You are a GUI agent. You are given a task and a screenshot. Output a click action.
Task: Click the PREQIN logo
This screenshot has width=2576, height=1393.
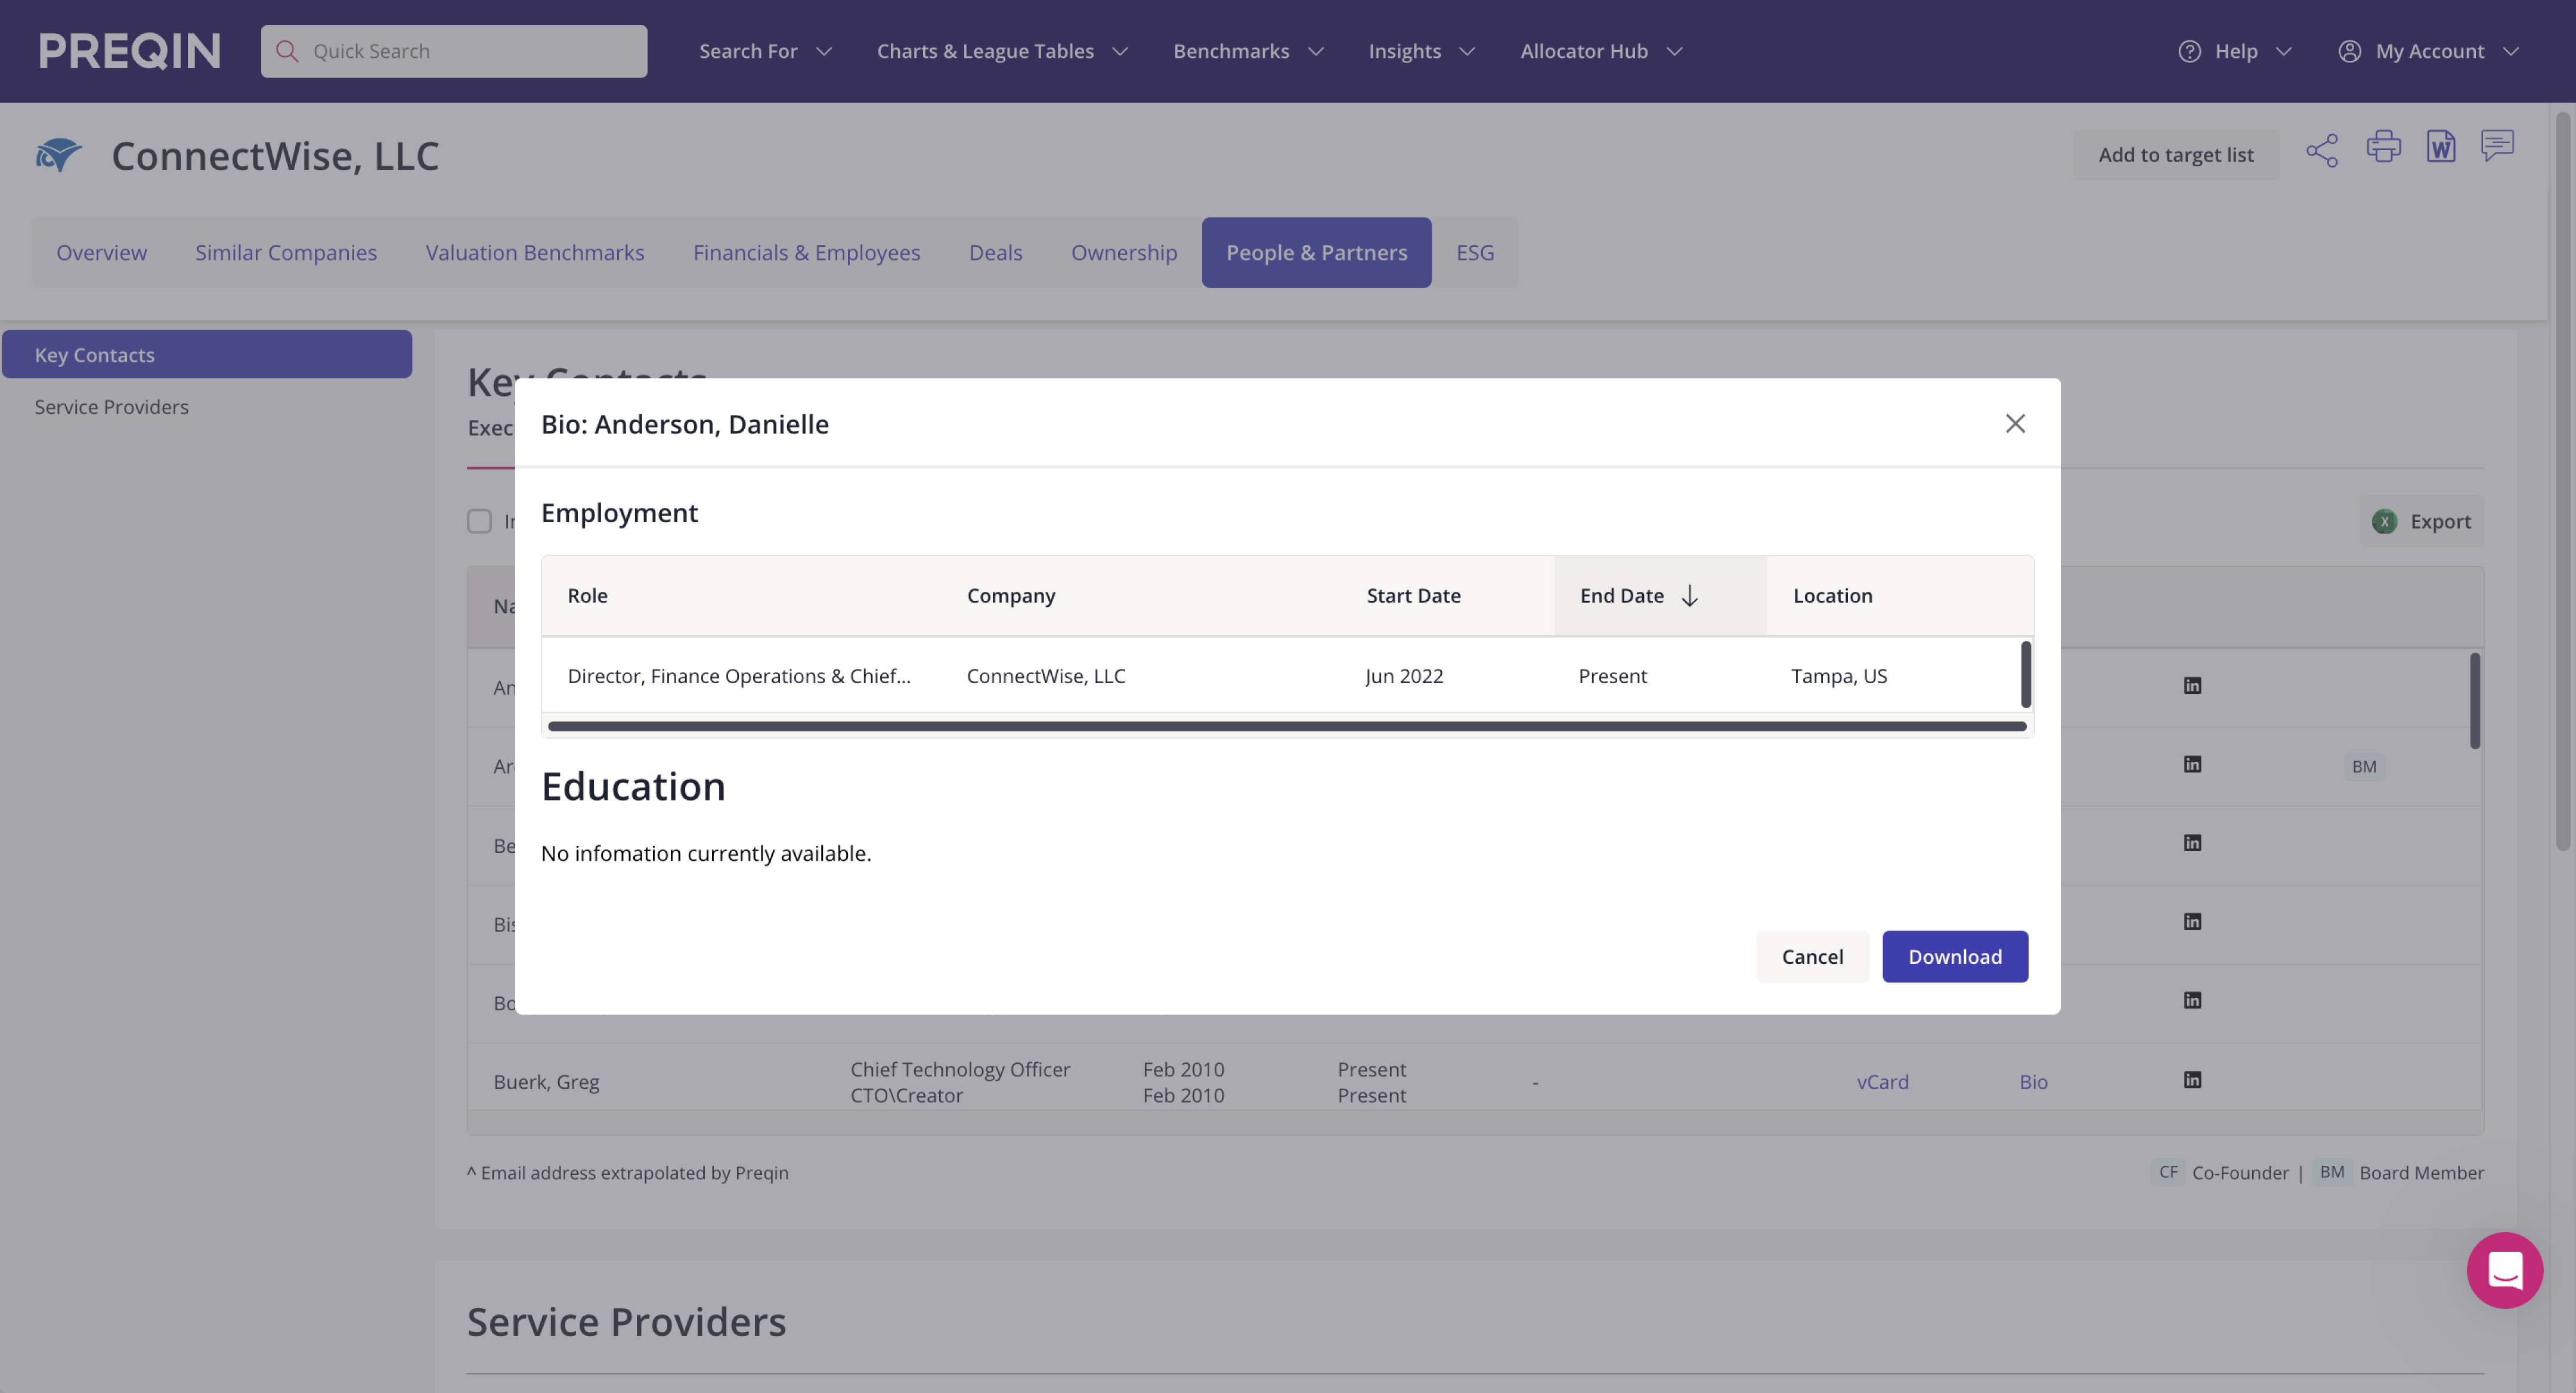[x=129, y=51]
